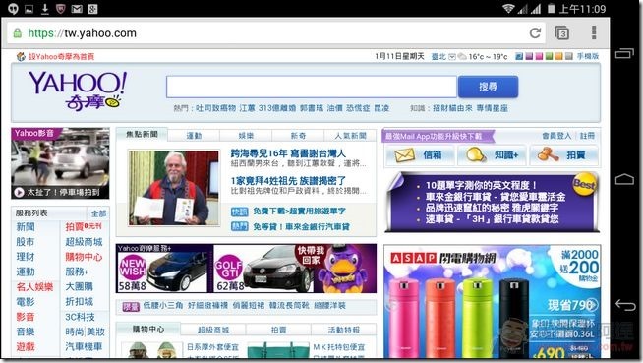The width and height of the screenshot is (643, 363).
Task: Open 3C科技 in the service list
Action: 80,317
